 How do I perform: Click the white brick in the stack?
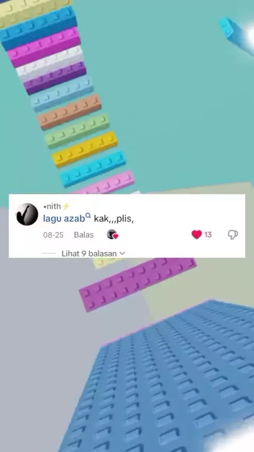(50, 64)
